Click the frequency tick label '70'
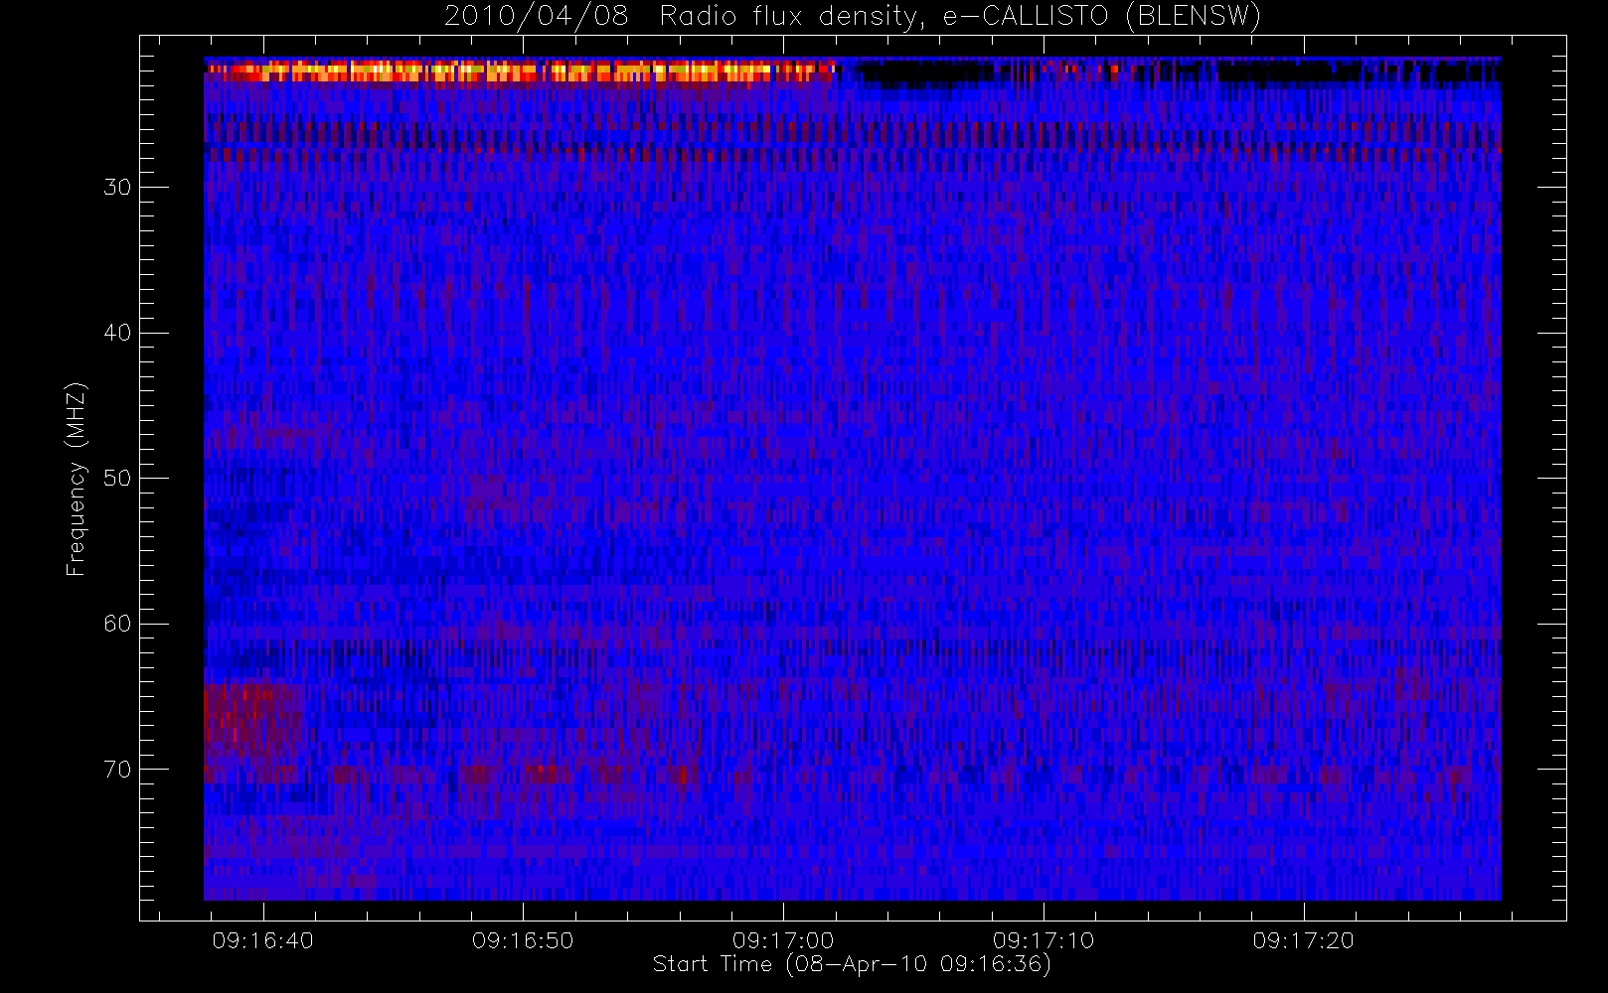 117,770
